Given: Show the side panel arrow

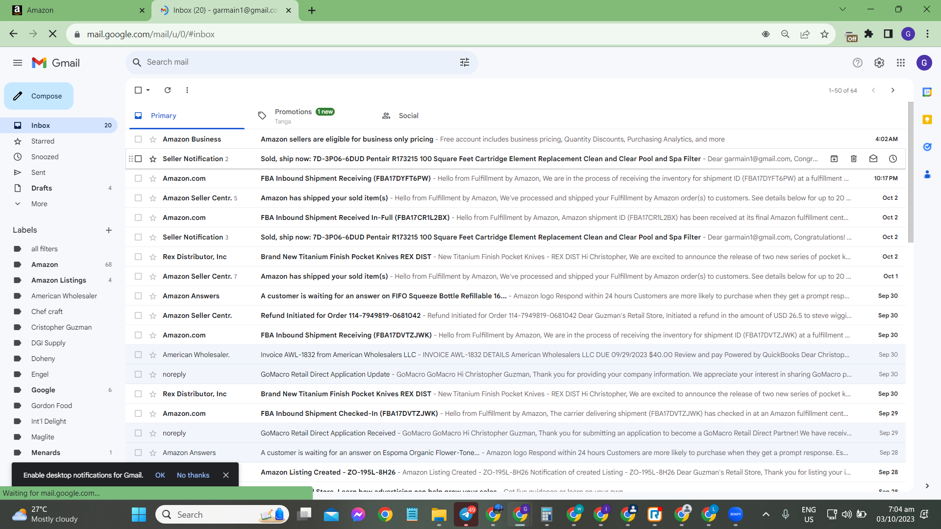Looking at the screenshot, I should click(927, 486).
